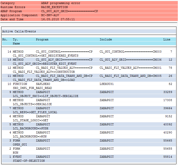The image size is (178, 165).
Task: Click line number 17308
Action: [168, 100]
